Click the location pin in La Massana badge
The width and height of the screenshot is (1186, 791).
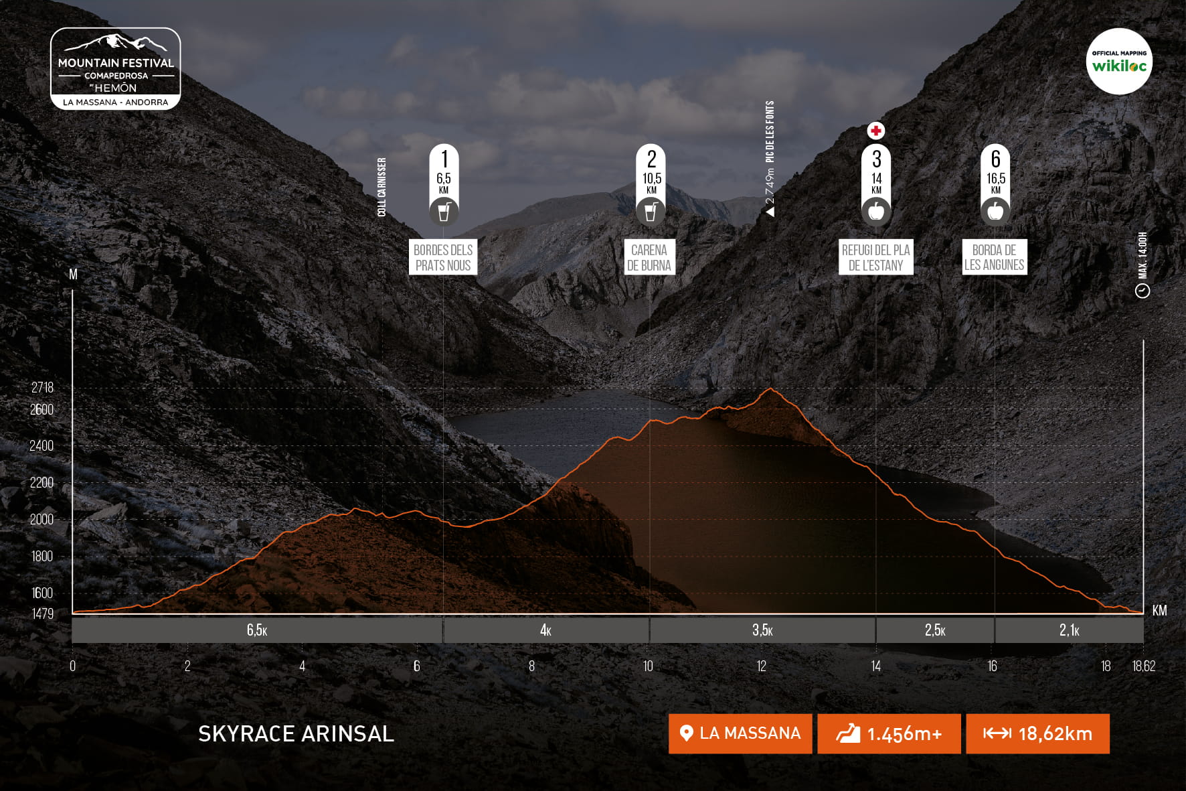click(x=685, y=733)
